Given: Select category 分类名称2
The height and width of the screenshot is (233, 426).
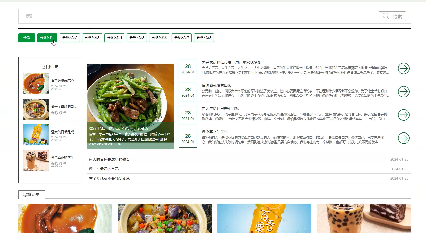Looking at the screenshot, I should [x=70, y=38].
